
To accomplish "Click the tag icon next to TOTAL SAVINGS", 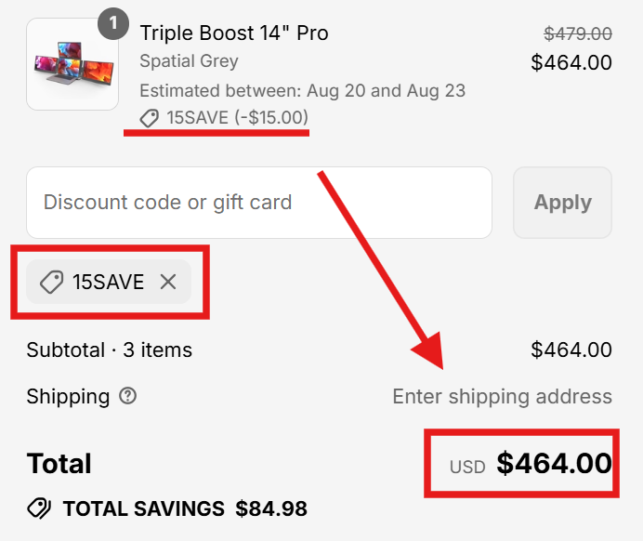I will pyautogui.click(x=39, y=508).
